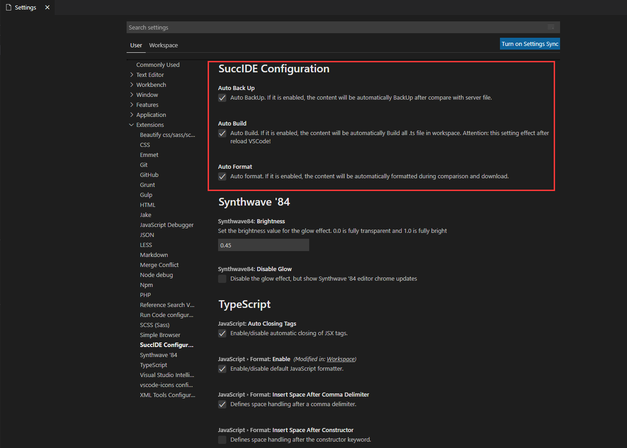The image size is (627, 448).
Task: Uncheck JavaScript Auto Closing Tags
Action: (222, 333)
